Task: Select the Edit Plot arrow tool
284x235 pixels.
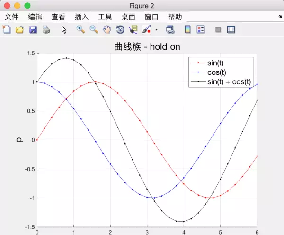Action: coord(64,30)
